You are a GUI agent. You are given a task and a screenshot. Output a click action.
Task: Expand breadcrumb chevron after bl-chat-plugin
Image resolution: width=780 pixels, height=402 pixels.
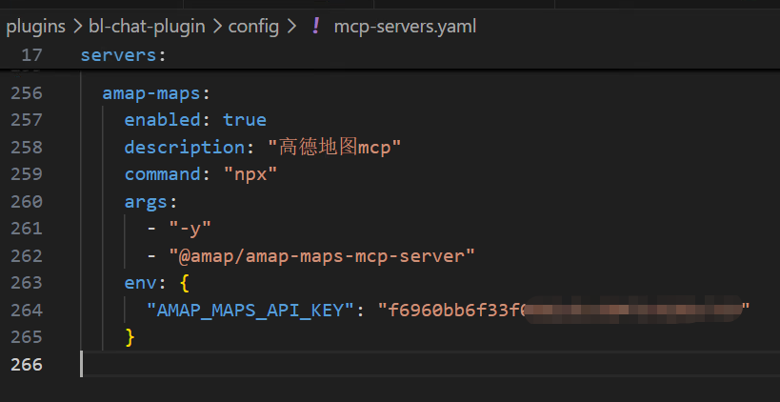pyautogui.click(x=217, y=27)
